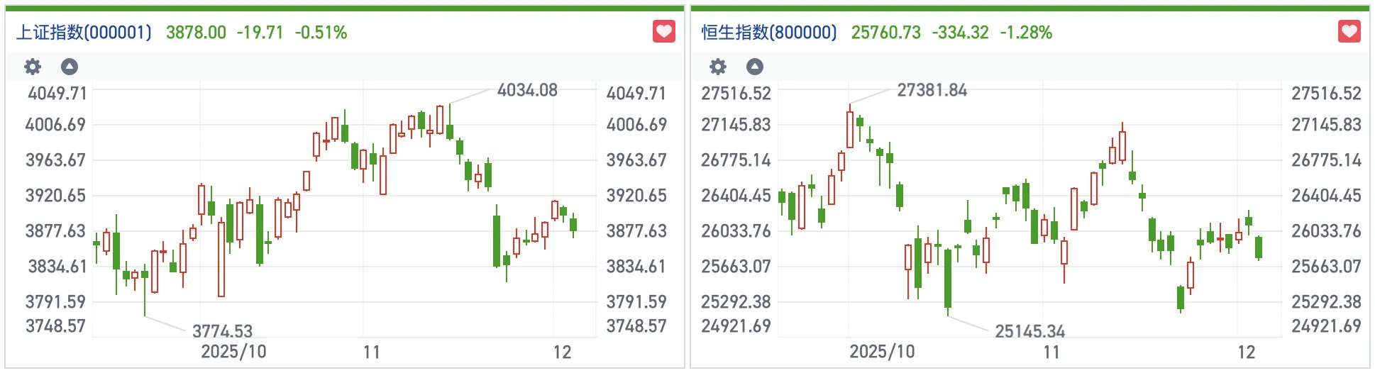The width and height of the screenshot is (1375, 373).
Task: Toggle favorite heart on 恒生指数 panel
Action: pyautogui.click(x=1349, y=32)
